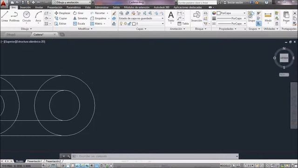Expand the Modificar panel
Image resolution: width=298 pixels, height=168 pixels.
click(x=85, y=29)
